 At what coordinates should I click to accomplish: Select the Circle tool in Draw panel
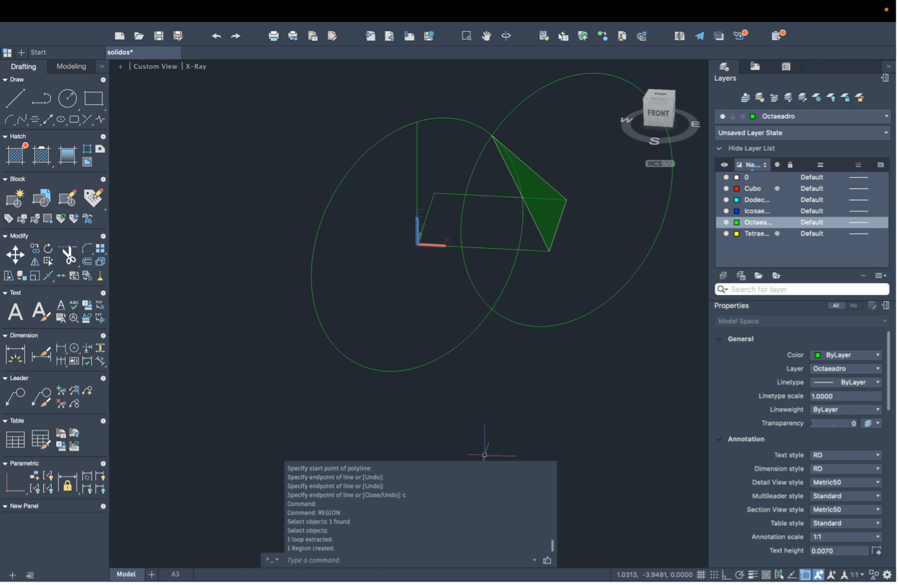tap(68, 99)
